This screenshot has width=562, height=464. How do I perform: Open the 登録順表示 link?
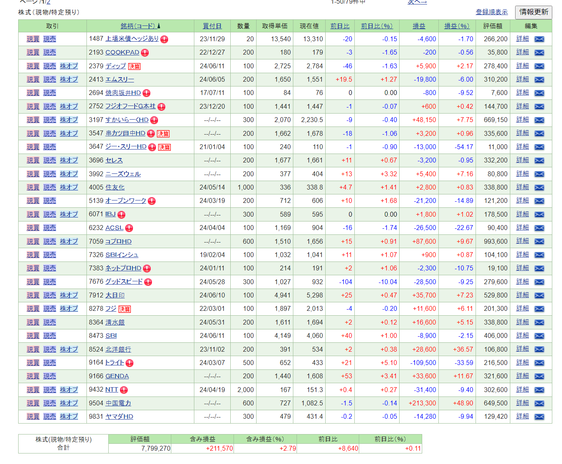coord(492,12)
